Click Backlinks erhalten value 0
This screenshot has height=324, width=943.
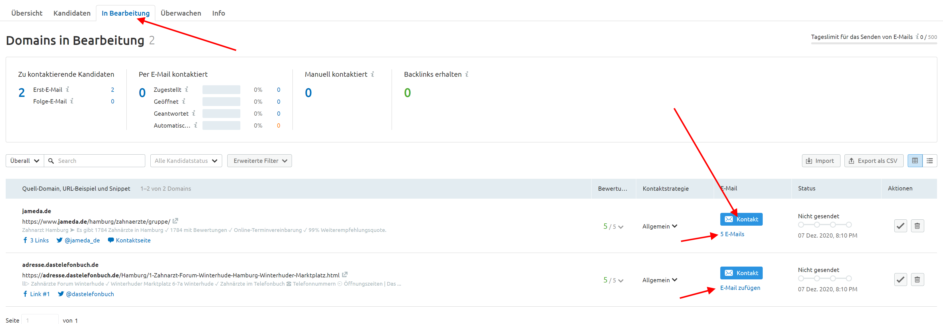click(408, 93)
